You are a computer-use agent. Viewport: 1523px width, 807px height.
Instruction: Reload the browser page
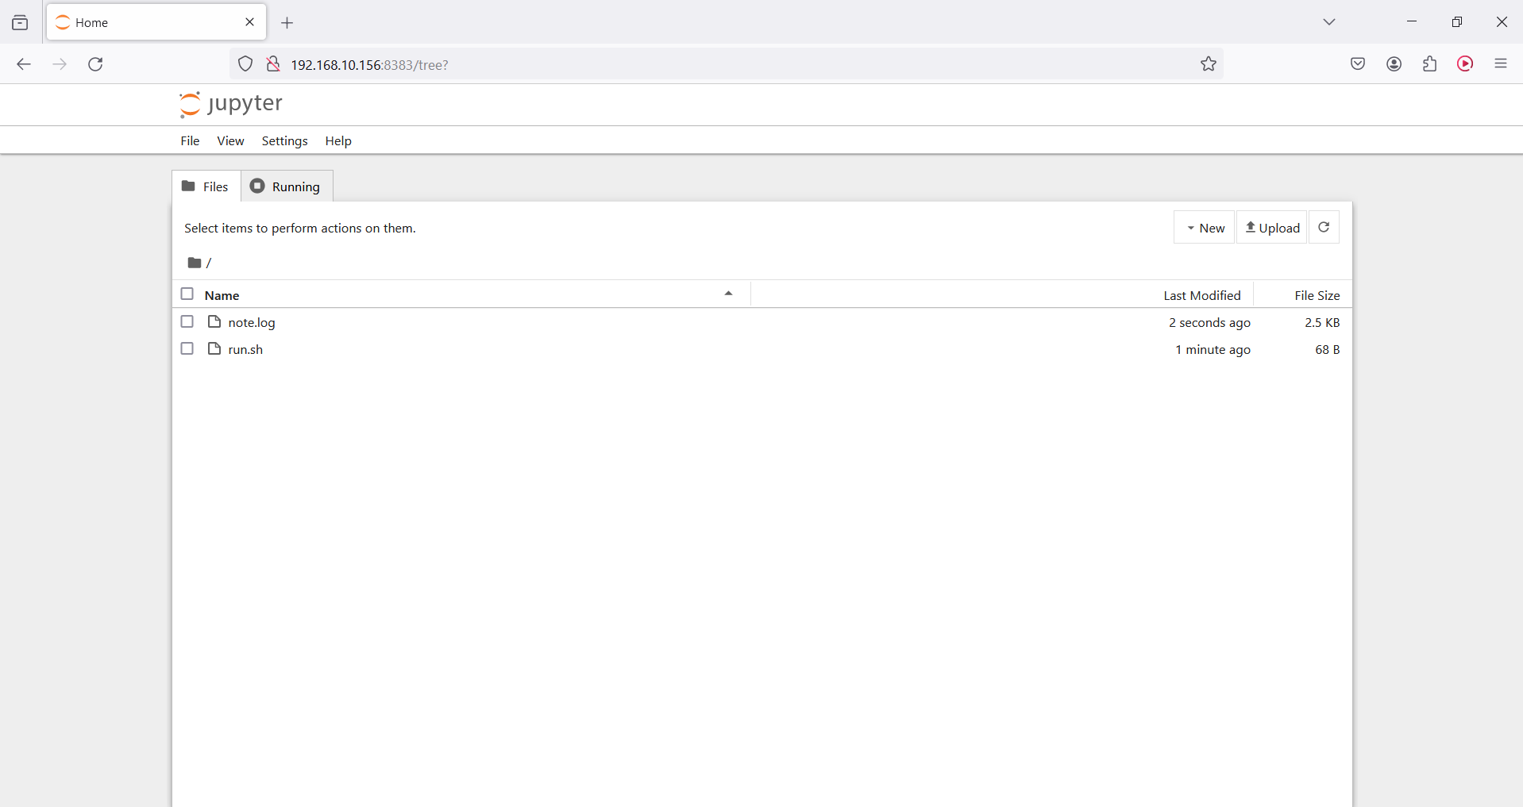point(96,64)
